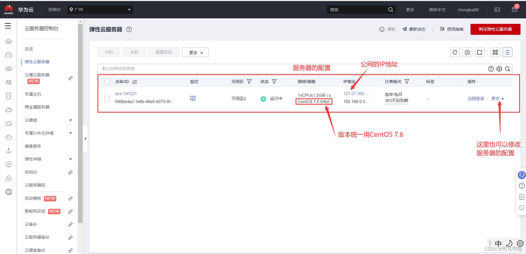Tick the checkbox for ecs-197221
This screenshot has width=526, height=254.
point(107,99)
